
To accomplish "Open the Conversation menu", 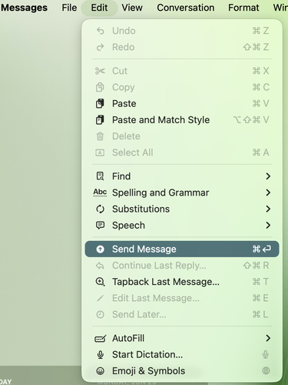I will pyautogui.click(x=186, y=8).
